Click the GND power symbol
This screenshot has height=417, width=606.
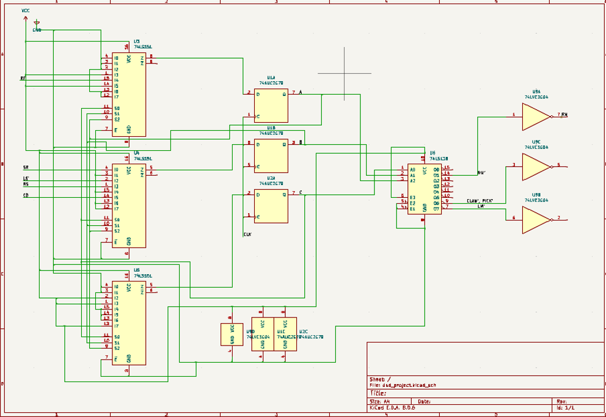[37, 26]
